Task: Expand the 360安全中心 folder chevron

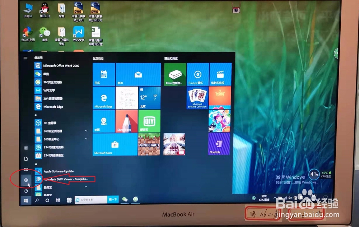Action: (x=86, y=139)
